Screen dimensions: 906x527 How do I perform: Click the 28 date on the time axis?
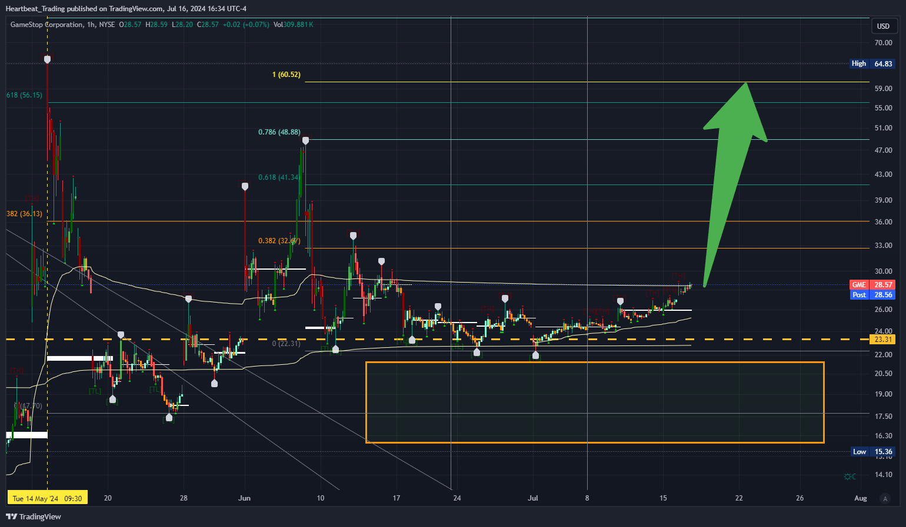[184, 498]
